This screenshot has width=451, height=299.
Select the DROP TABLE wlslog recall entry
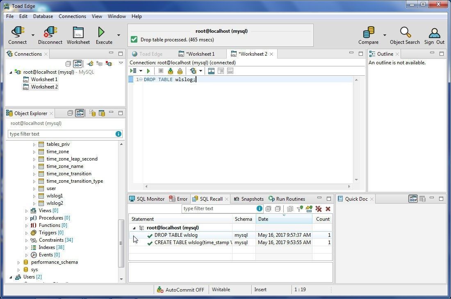pyautogui.click(x=230, y=235)
